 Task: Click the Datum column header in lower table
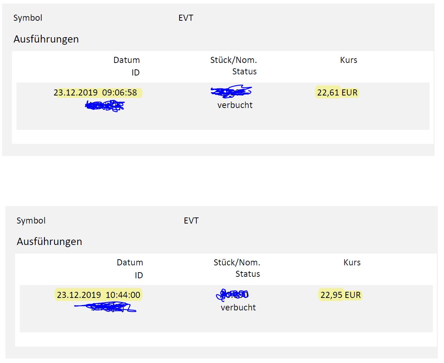pos(130,263)
